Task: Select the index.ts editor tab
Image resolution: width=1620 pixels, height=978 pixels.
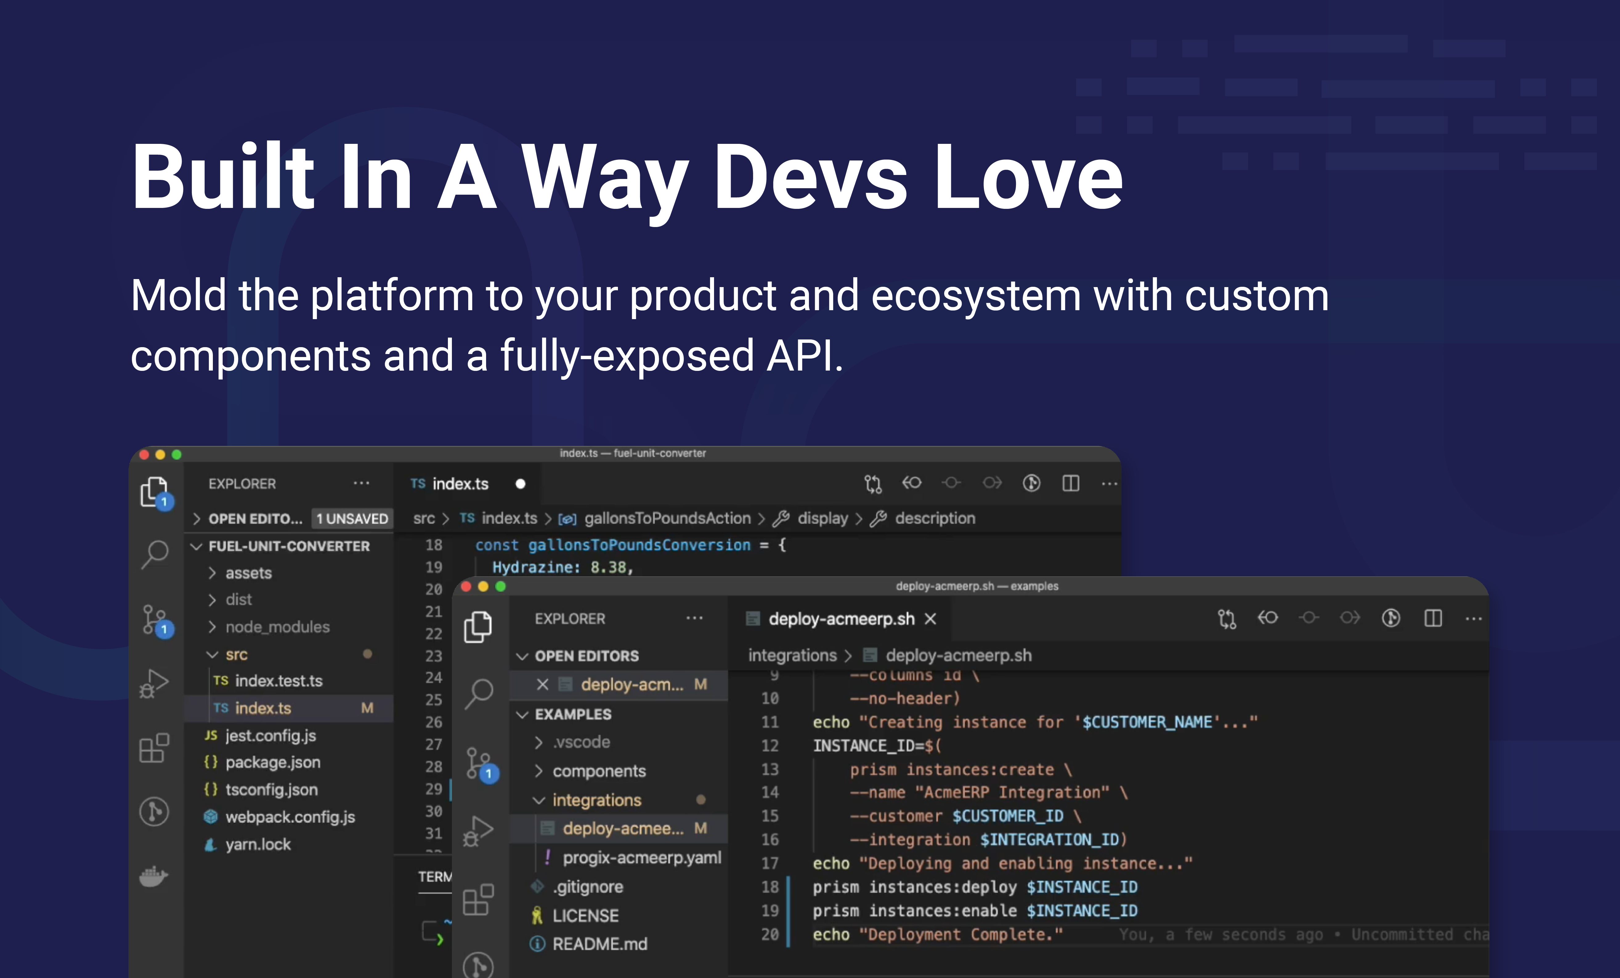Action: [460, 484]
